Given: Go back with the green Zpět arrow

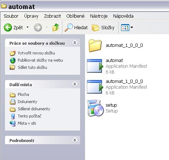Looking at the screenshot, I should 8,27.
